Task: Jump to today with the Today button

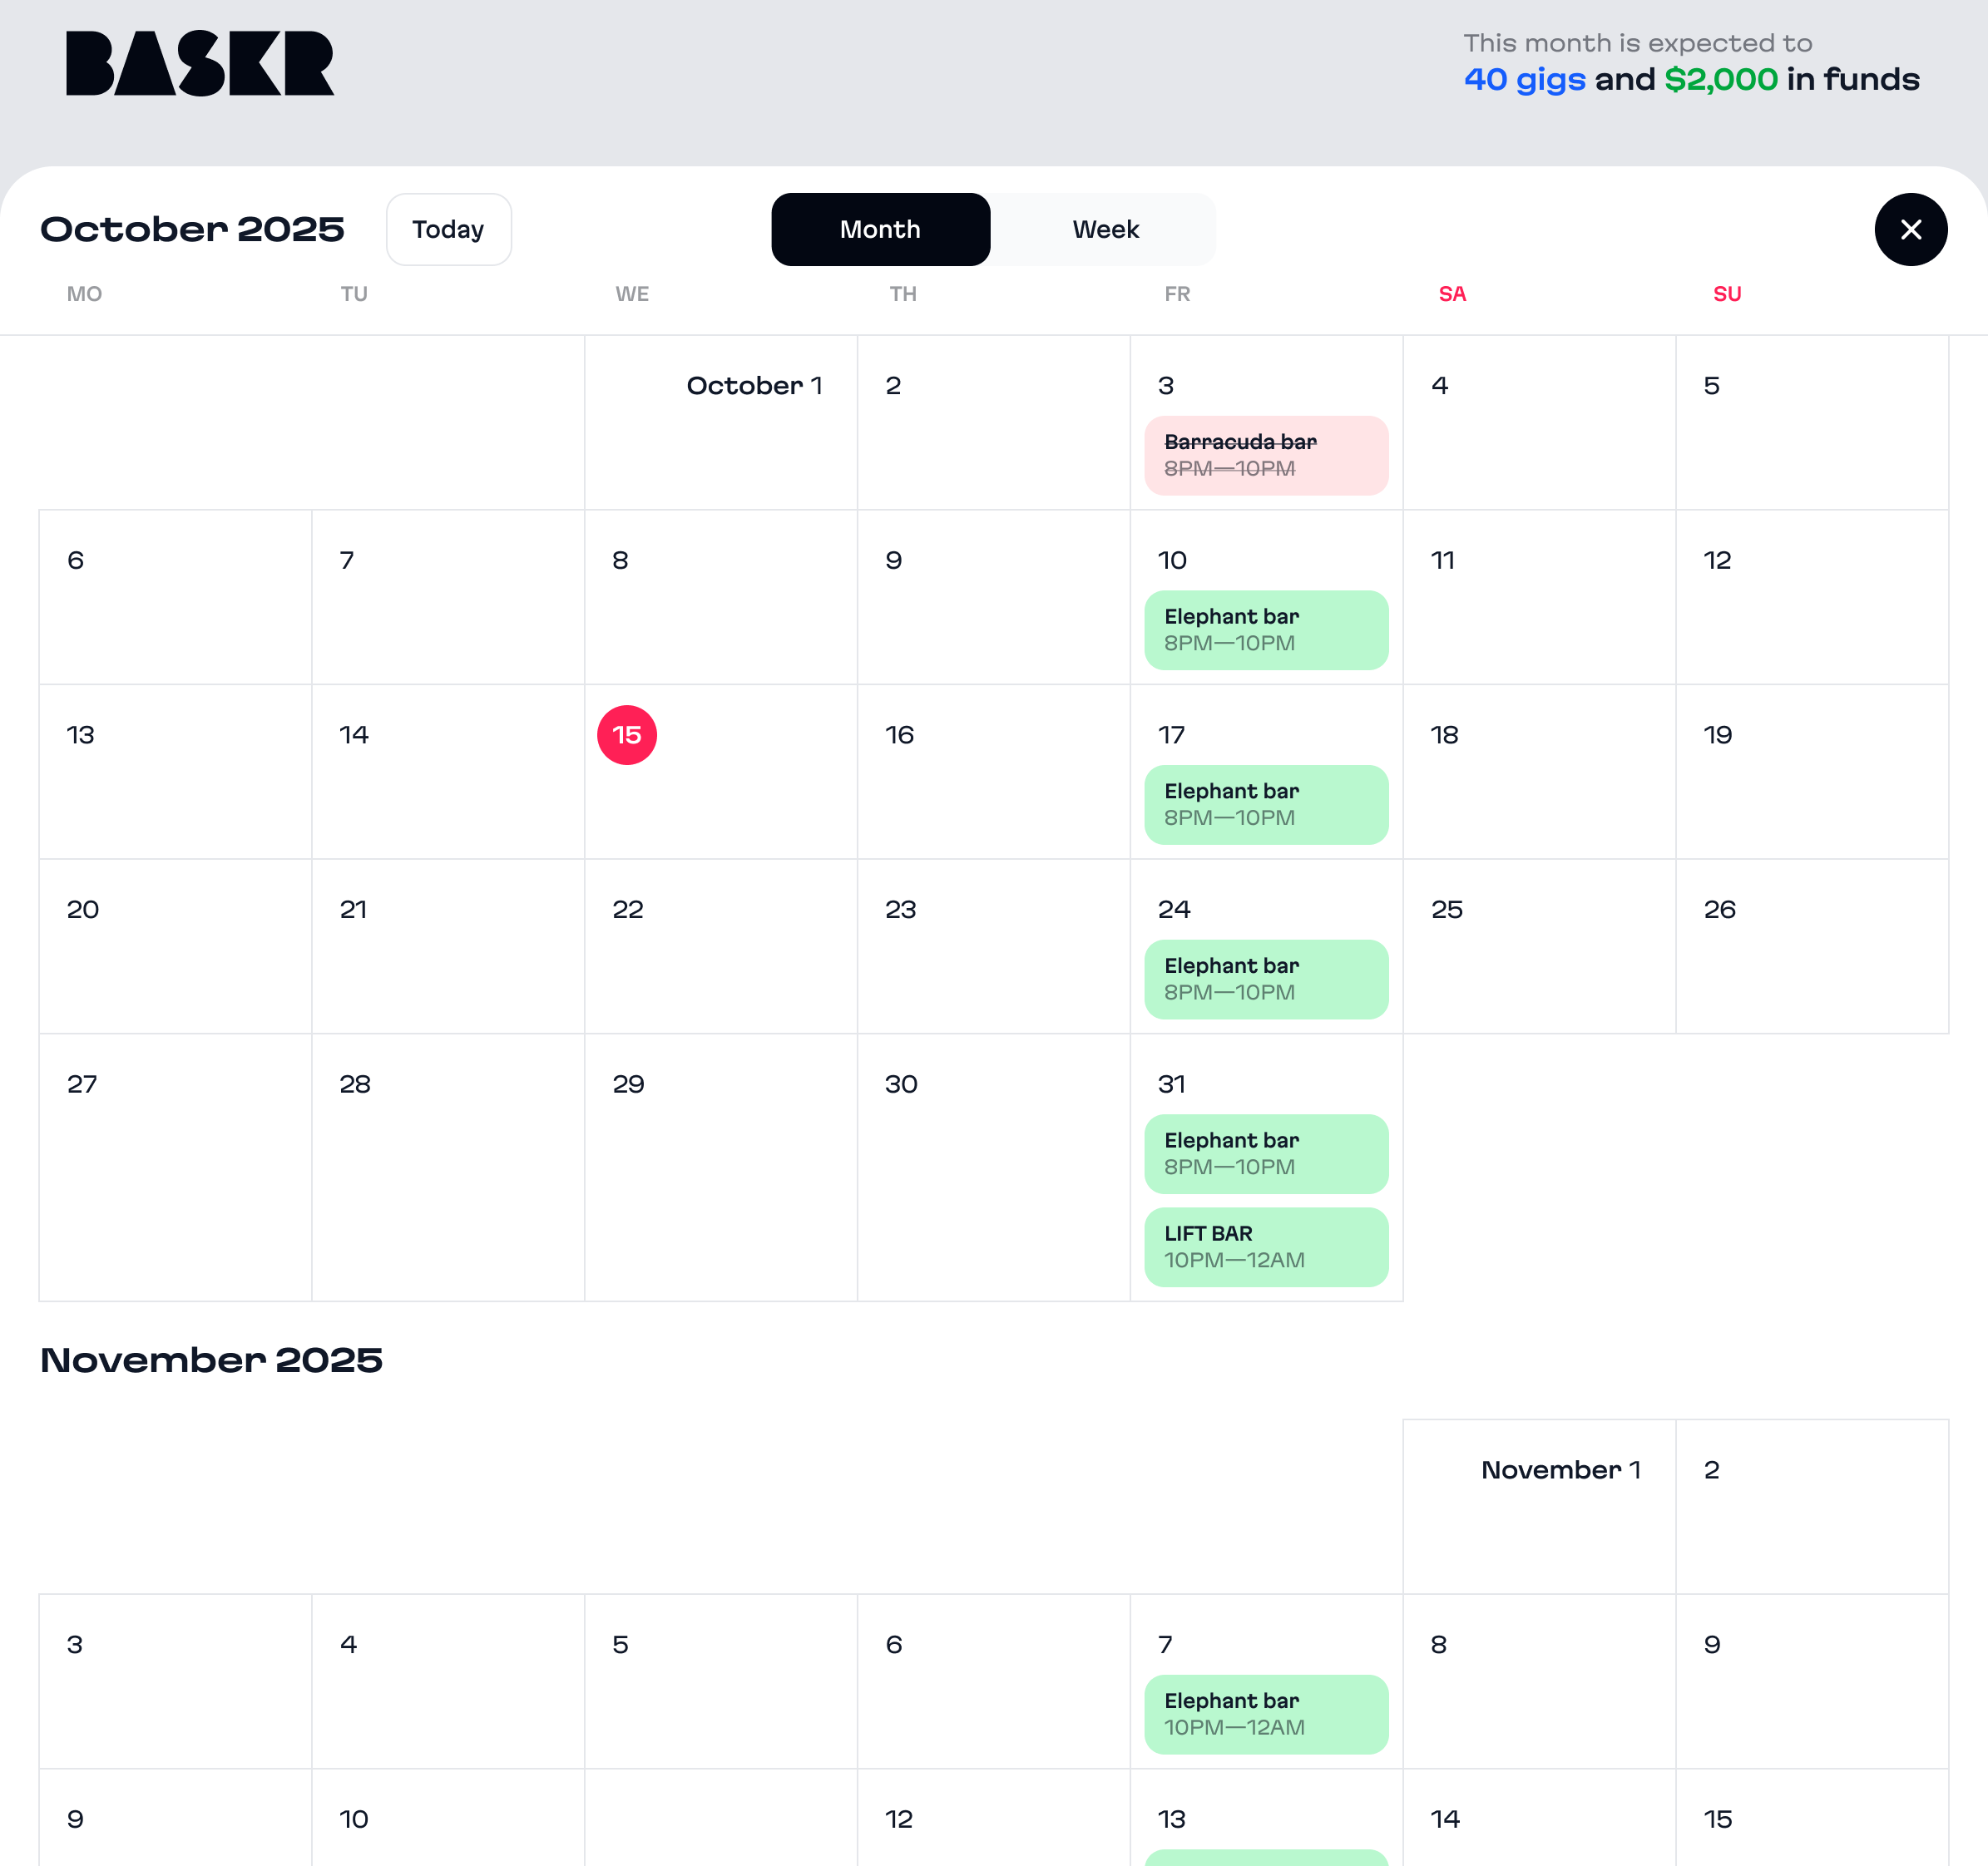Action: (x=449, y=230)
